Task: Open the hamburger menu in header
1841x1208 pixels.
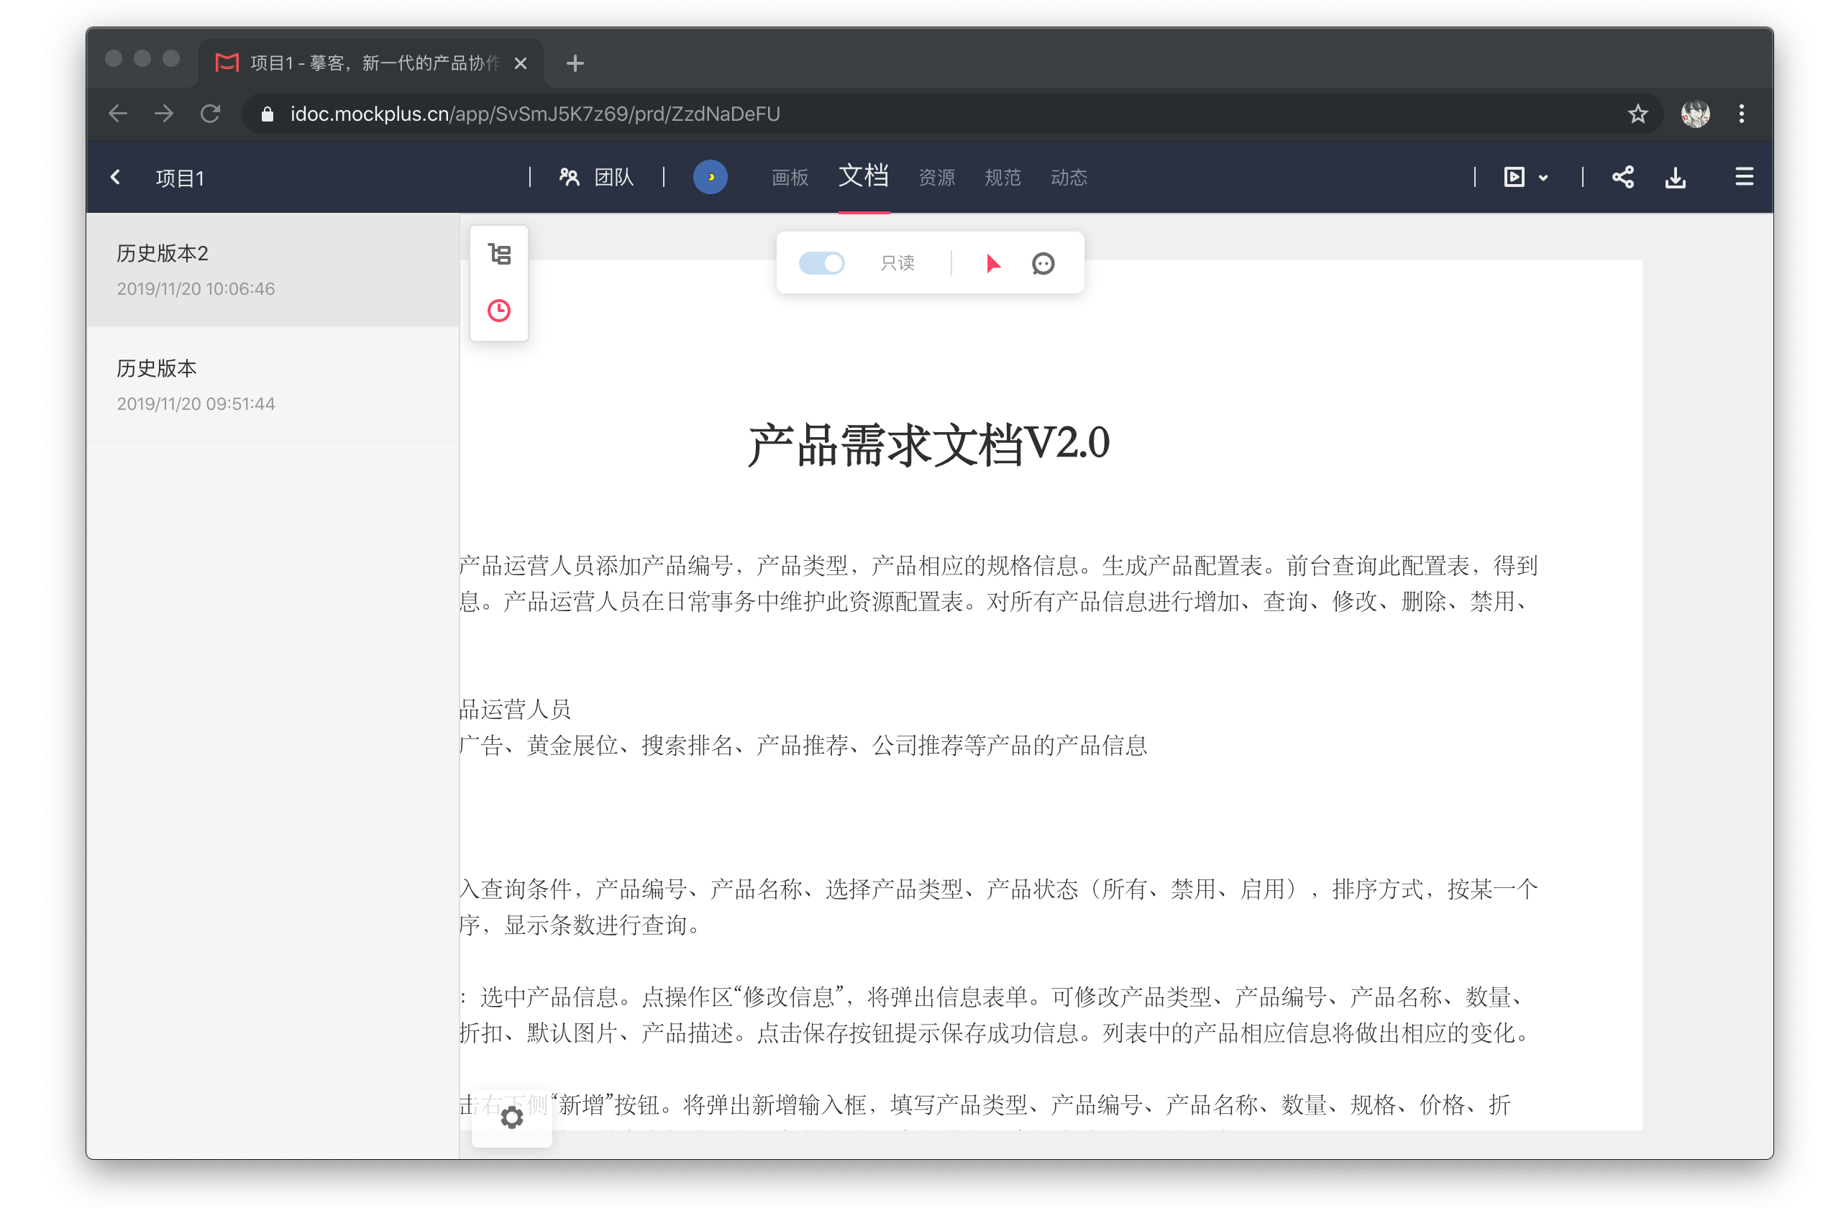Action: click(x=1743, y=177)
